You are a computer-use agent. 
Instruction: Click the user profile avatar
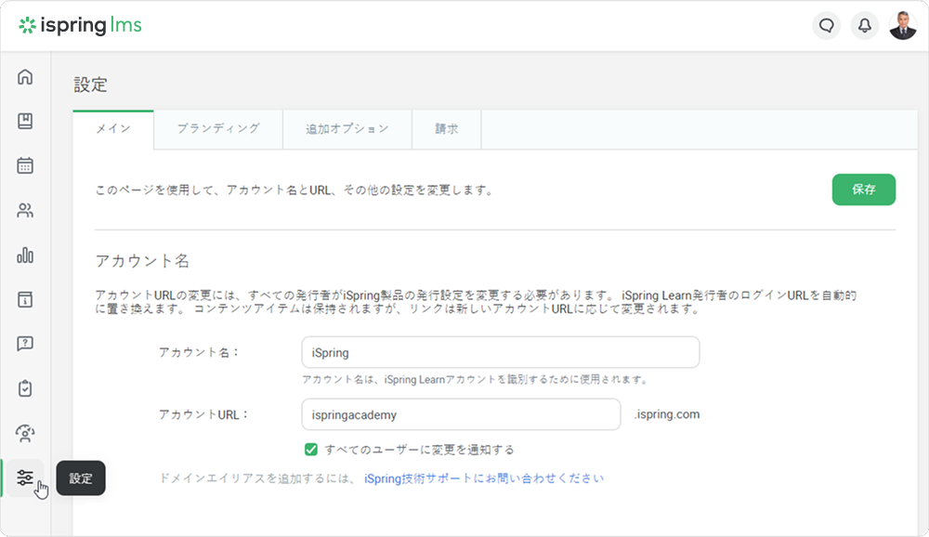pyautogui.click(x=902, y=25)
